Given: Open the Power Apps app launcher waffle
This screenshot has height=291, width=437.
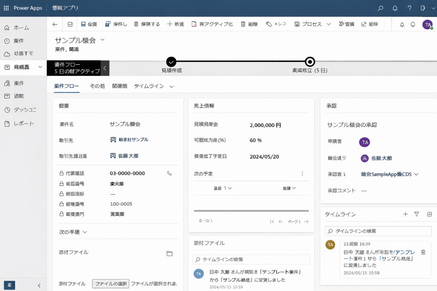Looking at the screenshot, I should pyautogui.click(x=6, y=8).
